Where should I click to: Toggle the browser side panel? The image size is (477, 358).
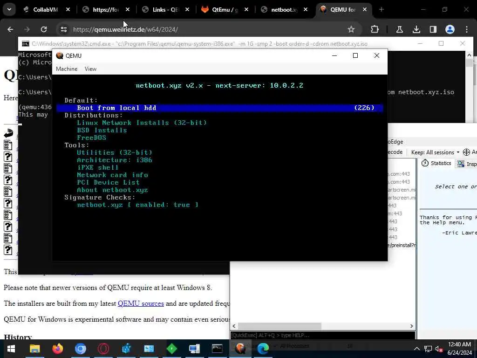[433, 29]
